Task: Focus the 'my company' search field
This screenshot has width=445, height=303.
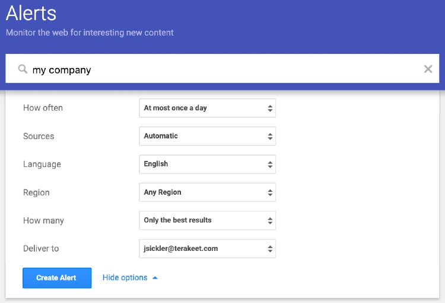Action: pyautogui.click(x=223, y=69)
